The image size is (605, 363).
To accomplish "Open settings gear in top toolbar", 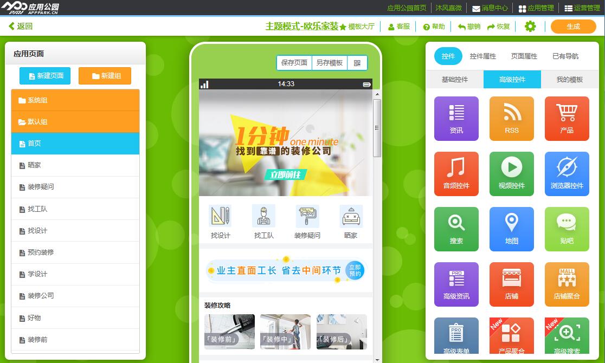I will click(530, 27).
